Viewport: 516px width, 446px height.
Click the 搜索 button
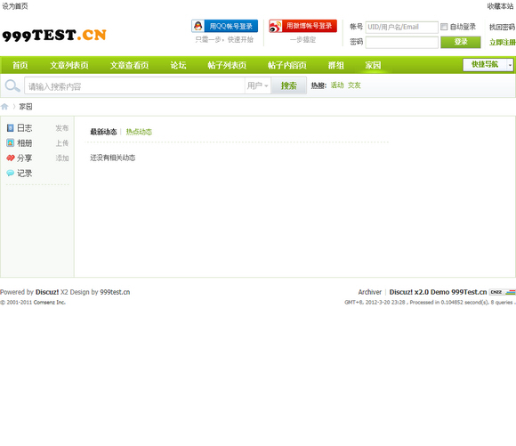tap(288, 85)
